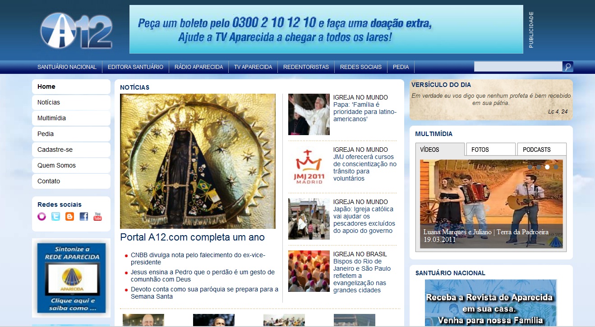
Task: Open TV Aparecida in the top navigation
Action: 253,67
